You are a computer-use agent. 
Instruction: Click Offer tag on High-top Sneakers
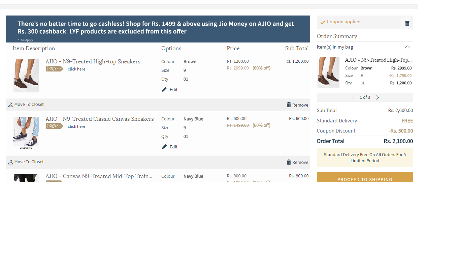point(55,69)
